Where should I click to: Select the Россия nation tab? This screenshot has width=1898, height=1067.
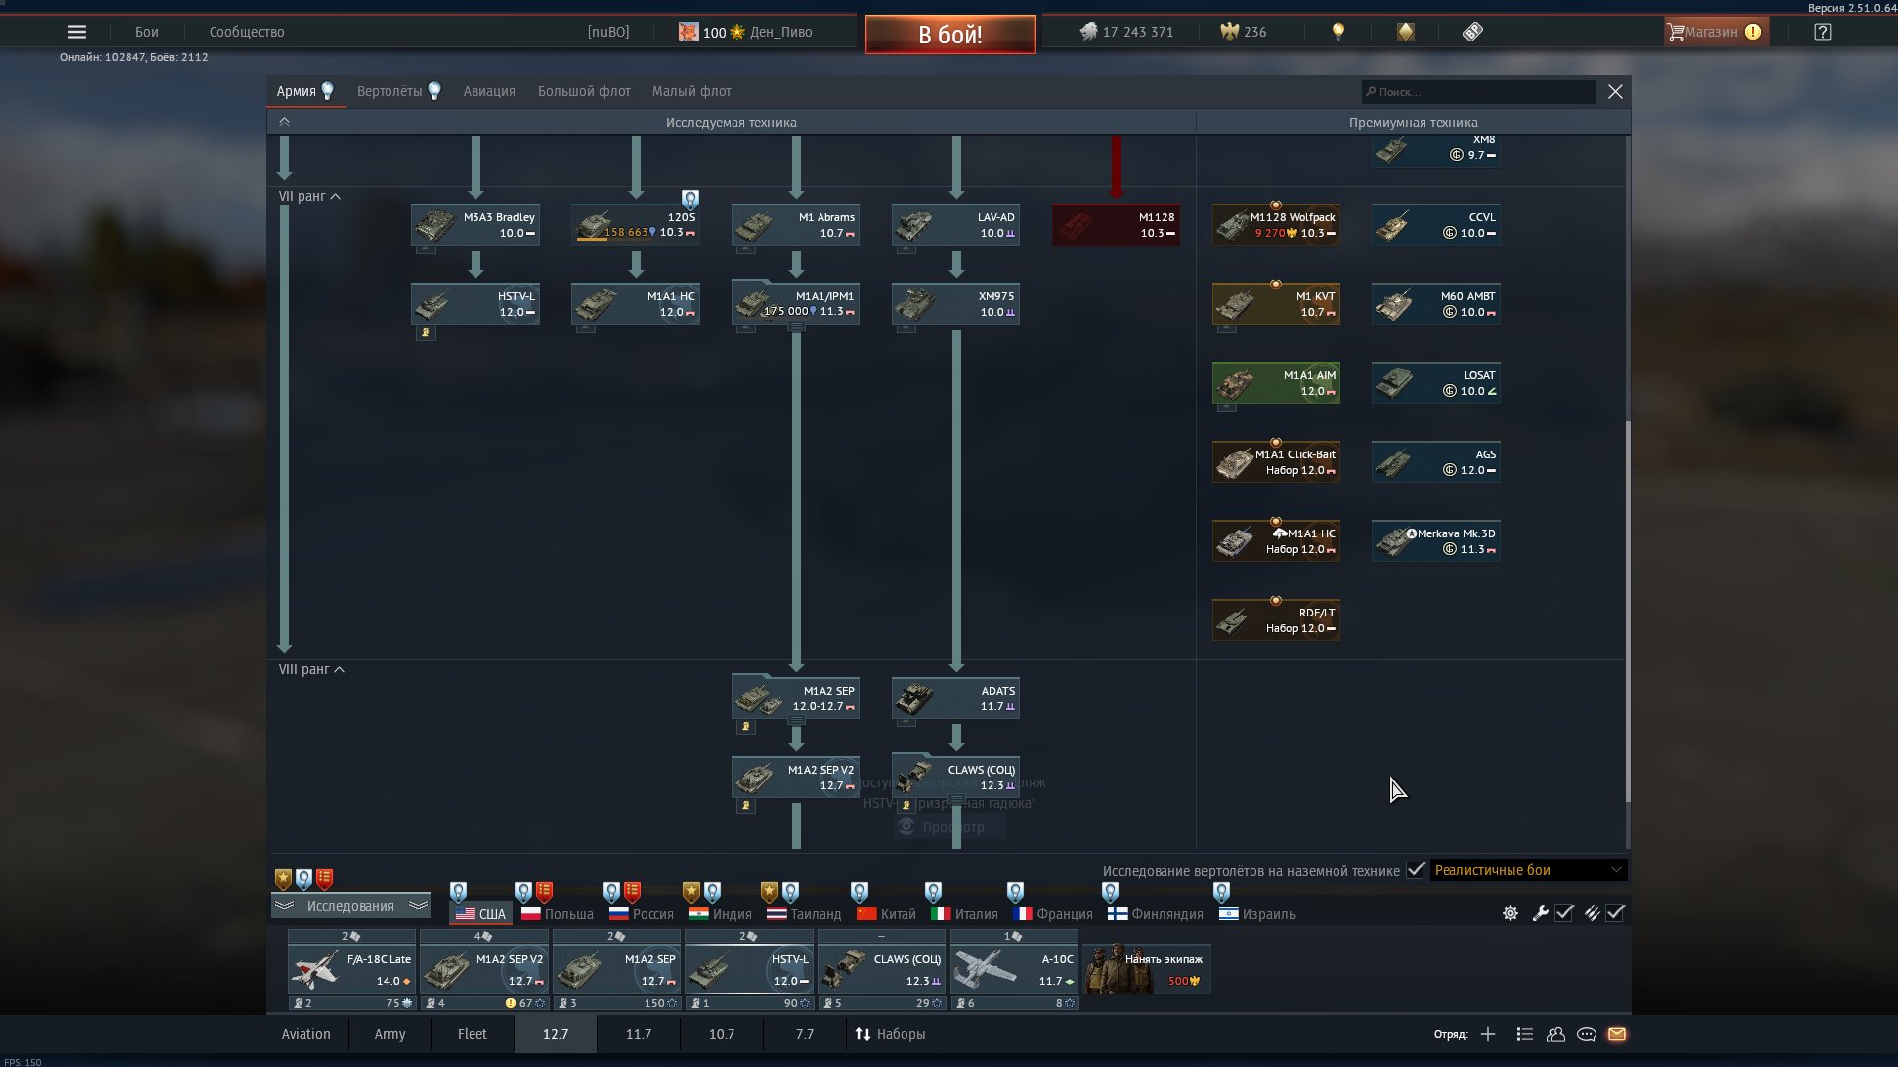(642, 914)
